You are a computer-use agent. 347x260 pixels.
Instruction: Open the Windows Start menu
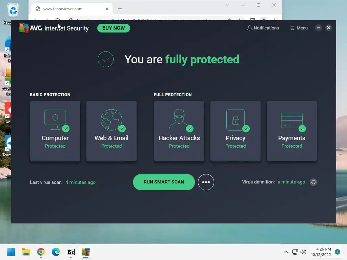(11, 252)
